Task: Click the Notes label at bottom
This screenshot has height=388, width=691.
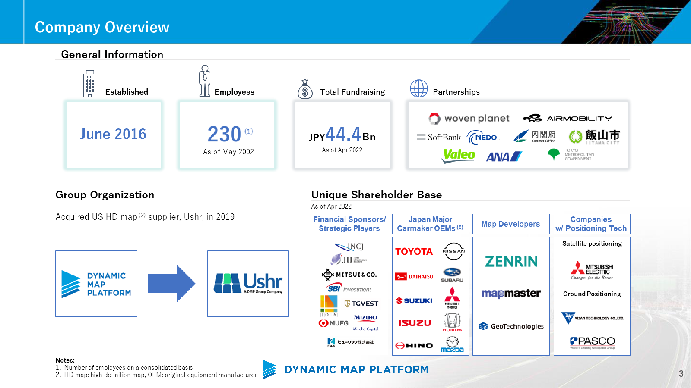Action: pyautogui.click(x=65, y=360)
